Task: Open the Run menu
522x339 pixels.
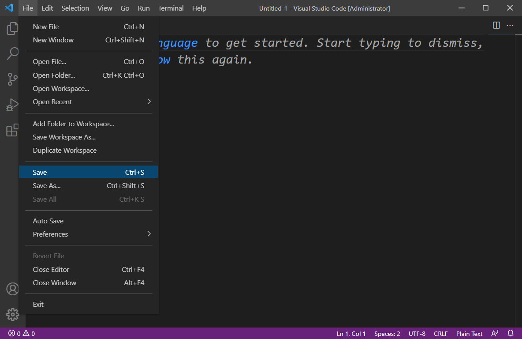Action: [143, 8]
